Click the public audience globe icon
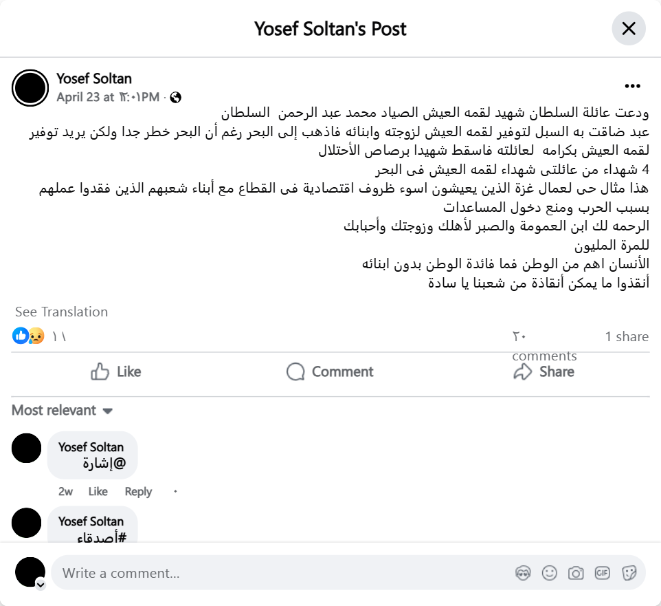The width and height of the screenshot is (661, 606). (x=176, y=98)
